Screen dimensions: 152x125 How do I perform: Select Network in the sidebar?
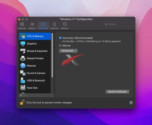point(35,66)
